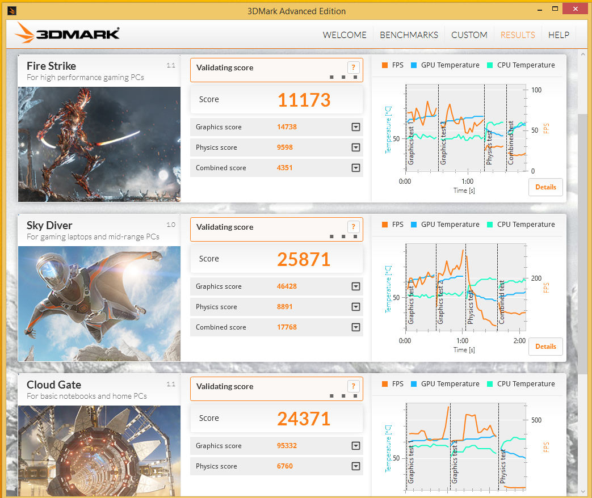Maximize the 3DMark window
592x498 pixels.
(x=555, y=9)
